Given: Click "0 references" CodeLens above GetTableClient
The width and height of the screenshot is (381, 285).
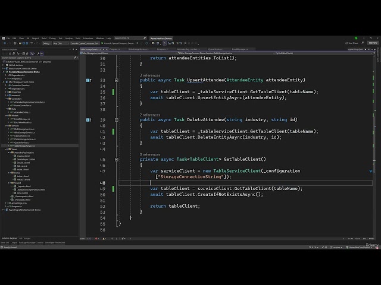Looking at the screenshot, I should point(149,154).
